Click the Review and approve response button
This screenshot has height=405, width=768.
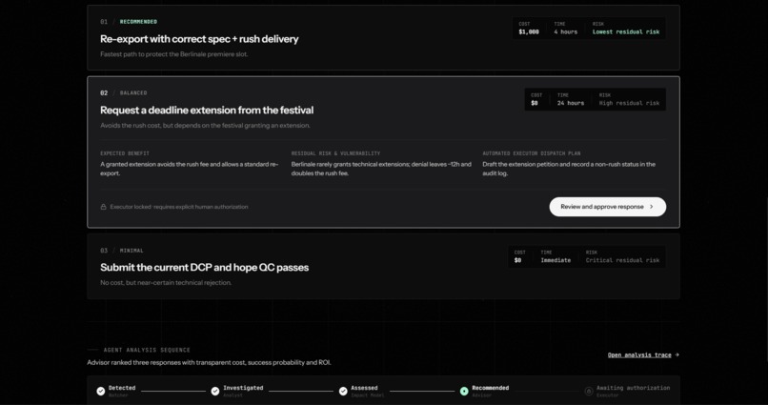click(607, 207)
